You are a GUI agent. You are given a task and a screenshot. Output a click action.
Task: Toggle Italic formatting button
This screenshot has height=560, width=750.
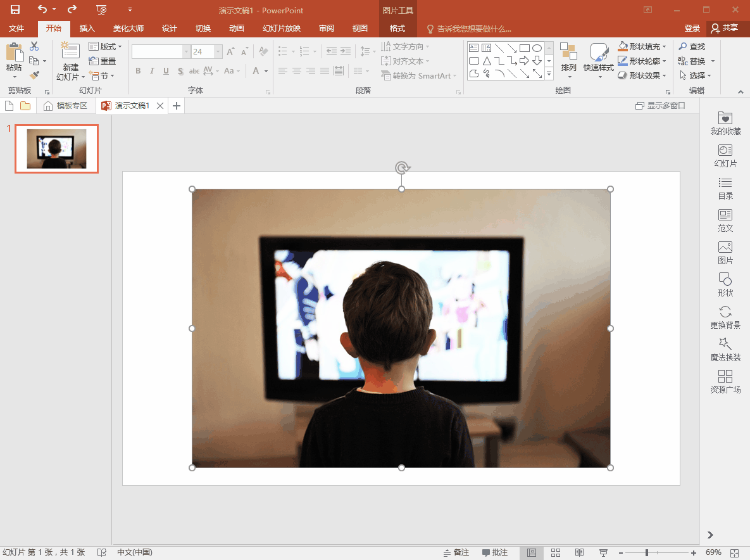(152, 71)
